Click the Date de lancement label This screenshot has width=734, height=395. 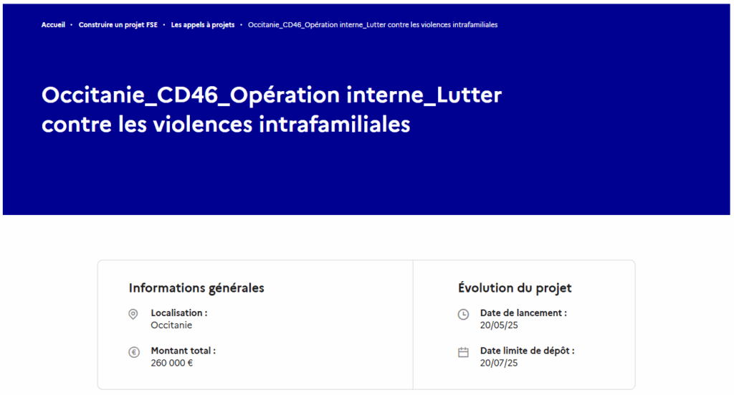point(523,313)
